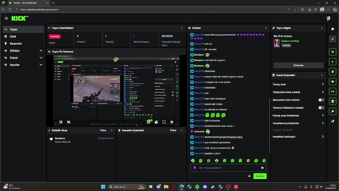Click the info icon in right sidebar

click(333, 29)
